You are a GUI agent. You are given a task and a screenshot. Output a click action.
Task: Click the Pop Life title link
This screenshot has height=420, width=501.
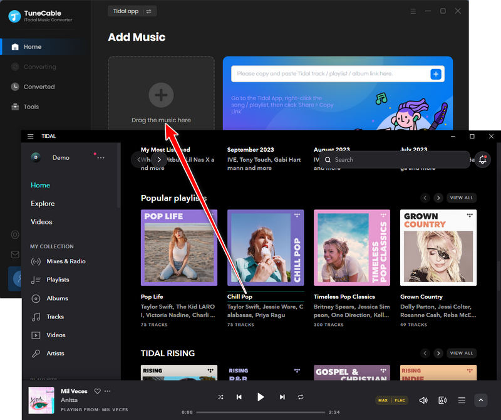pyautogui.click(x=152, y=297)
